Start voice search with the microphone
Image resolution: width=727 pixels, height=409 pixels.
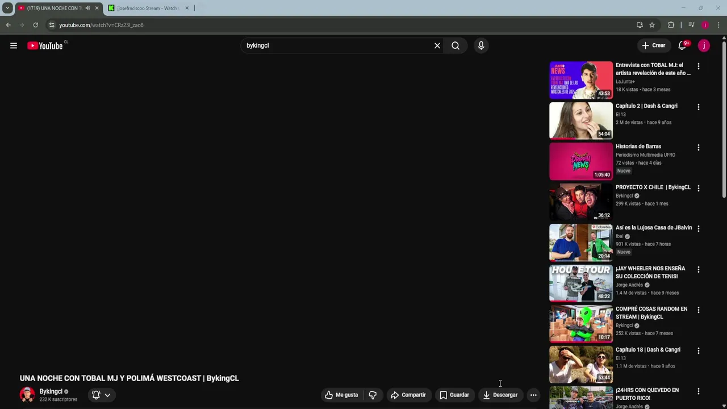(481, 45)
